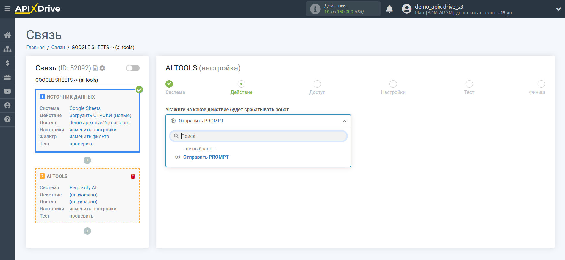This screenshot has height=260, width=565.
Task: Select the Тест step
Action: 469,84
